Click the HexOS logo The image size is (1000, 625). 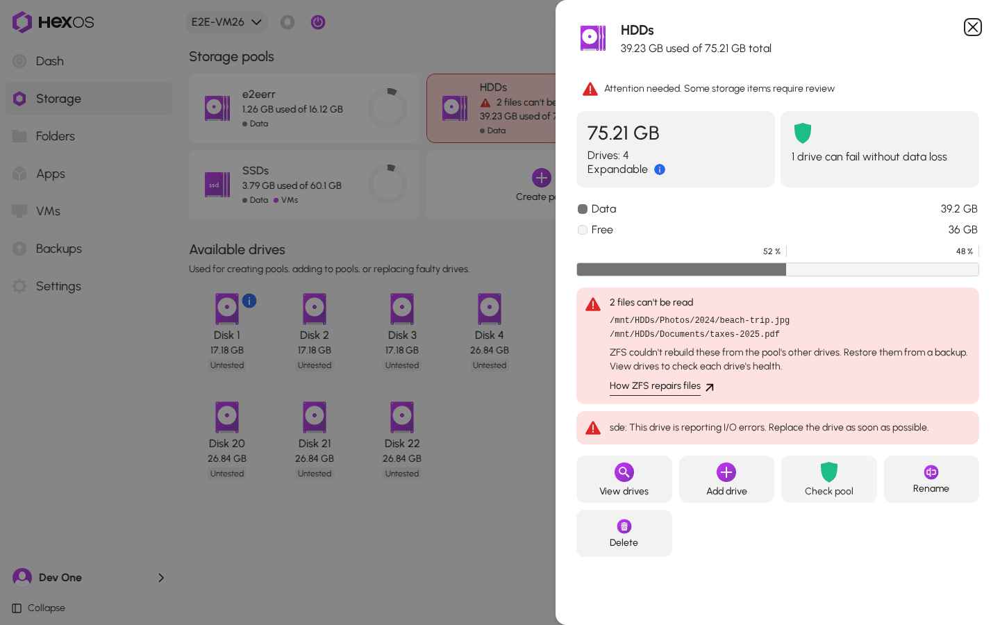53,22
